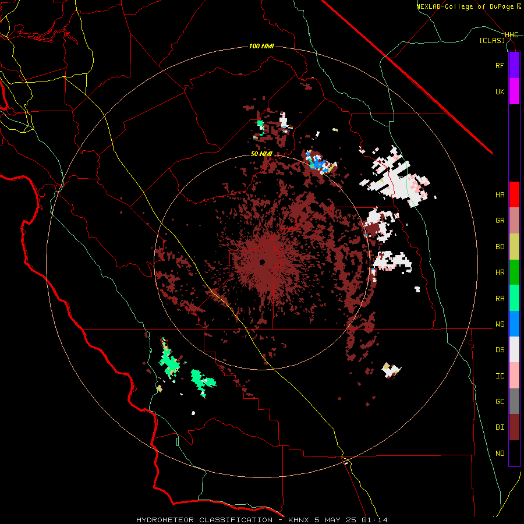Click the IC pink legend swatch
The height and width of the screenshot is (524, 524).
(x=514, y=376)
